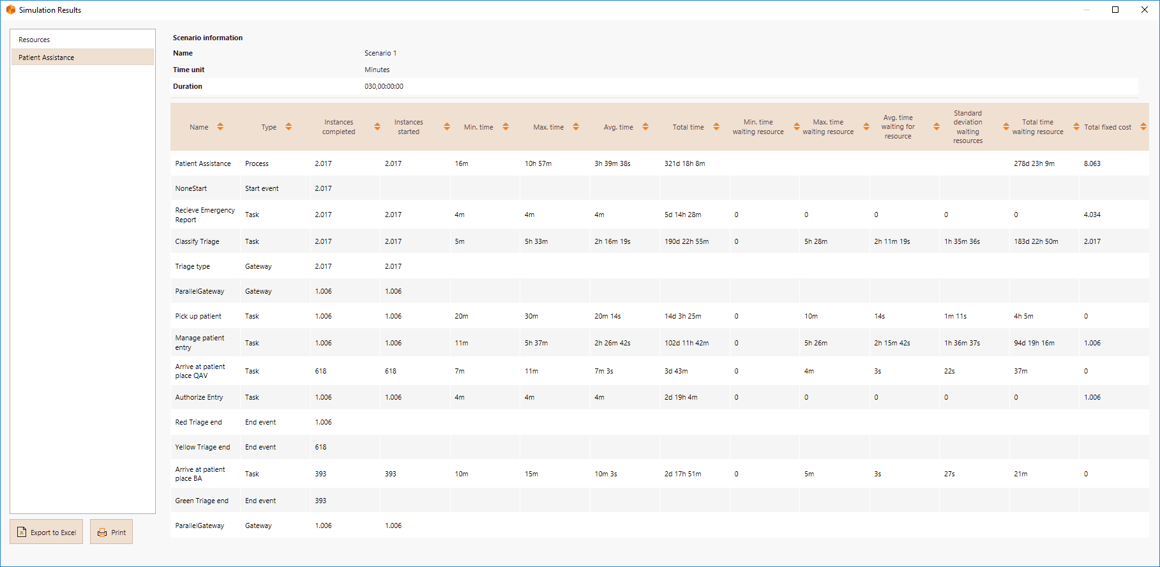Click the 321d 18h 8m total time cell
This screenshot has width=1160, height=567.
click(684, 163)
